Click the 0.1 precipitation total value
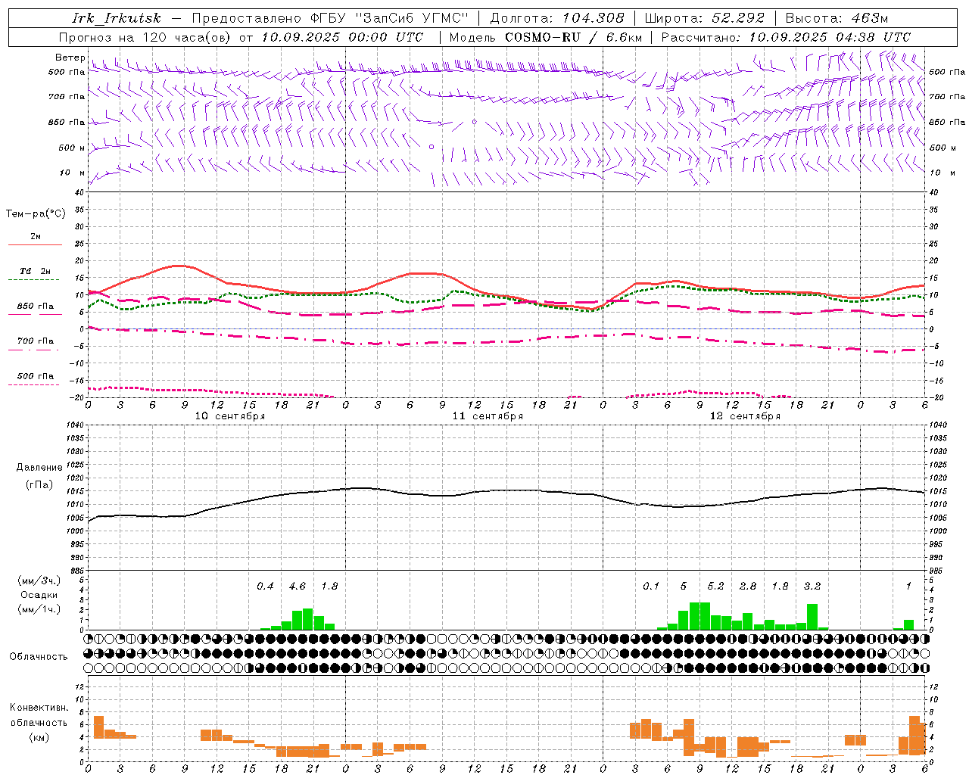This screenshot has height=775, width=969. 651,587
